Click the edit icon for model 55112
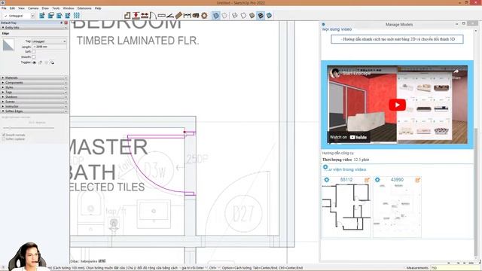The image size is (482, 271). pos(367,180)
